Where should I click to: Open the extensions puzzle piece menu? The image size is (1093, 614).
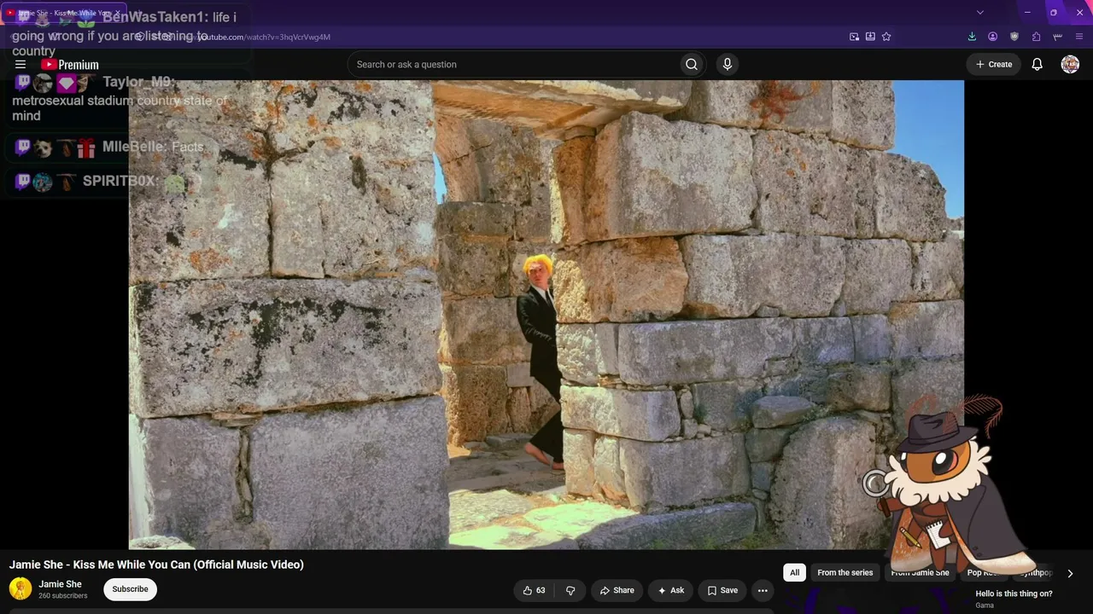tap(1036, 37)
